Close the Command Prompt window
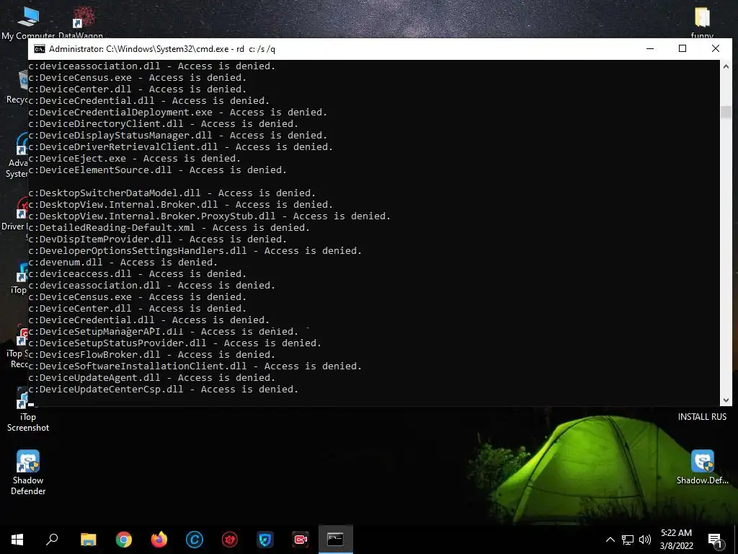This screenshot has width=738, height=554. [x=716, y=48]
